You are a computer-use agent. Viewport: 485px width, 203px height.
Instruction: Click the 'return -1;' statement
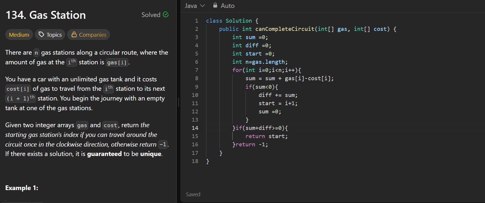252,144
